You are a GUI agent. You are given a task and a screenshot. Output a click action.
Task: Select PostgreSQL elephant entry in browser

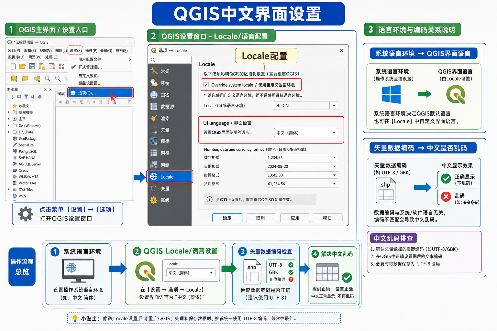pyautogui.click(x=25, y=151)
